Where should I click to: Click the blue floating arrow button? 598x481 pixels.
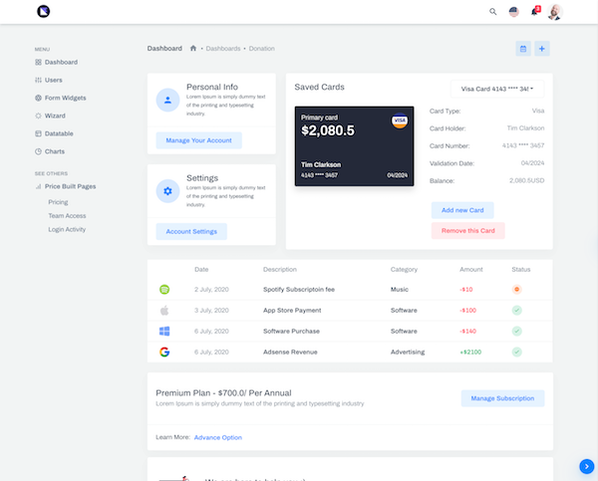587,466
